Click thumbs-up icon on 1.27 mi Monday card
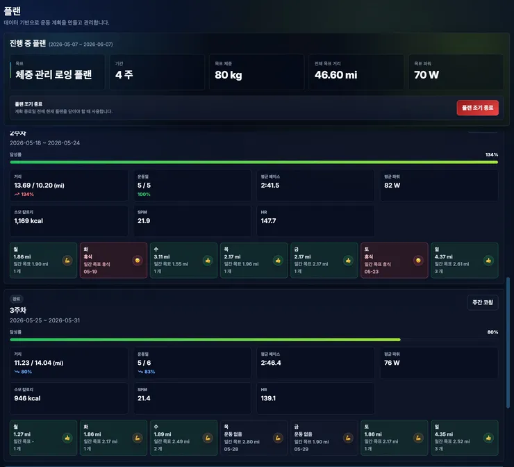 (x=67, y=438)
